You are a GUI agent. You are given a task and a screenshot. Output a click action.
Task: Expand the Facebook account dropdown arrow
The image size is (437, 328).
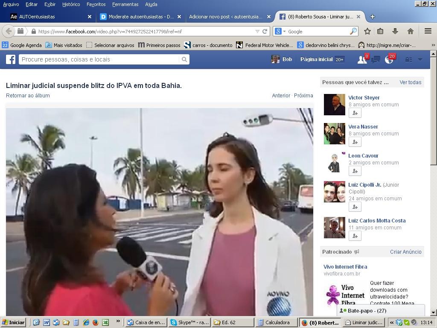point(420,60)
